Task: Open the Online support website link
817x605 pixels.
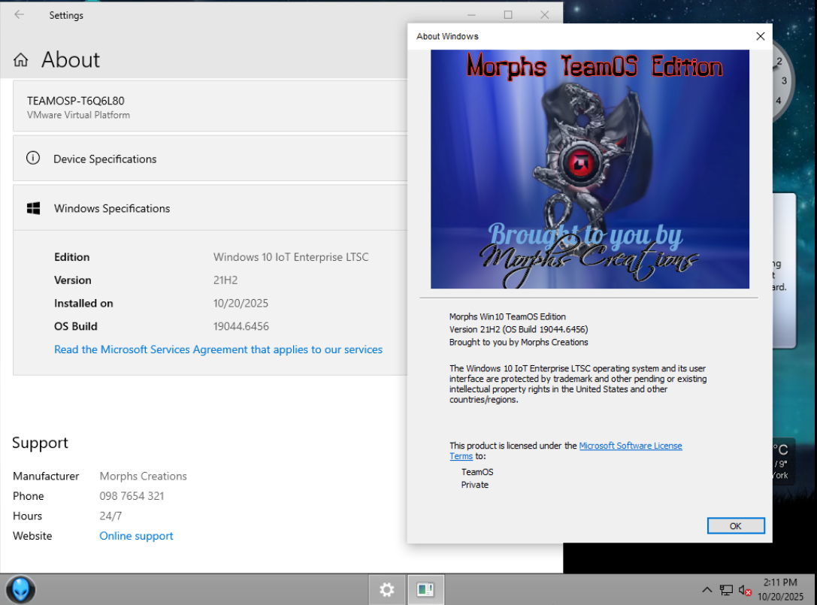Action: (x=136, y=536)
